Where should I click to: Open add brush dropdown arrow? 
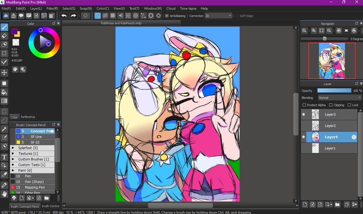point(33,198)
